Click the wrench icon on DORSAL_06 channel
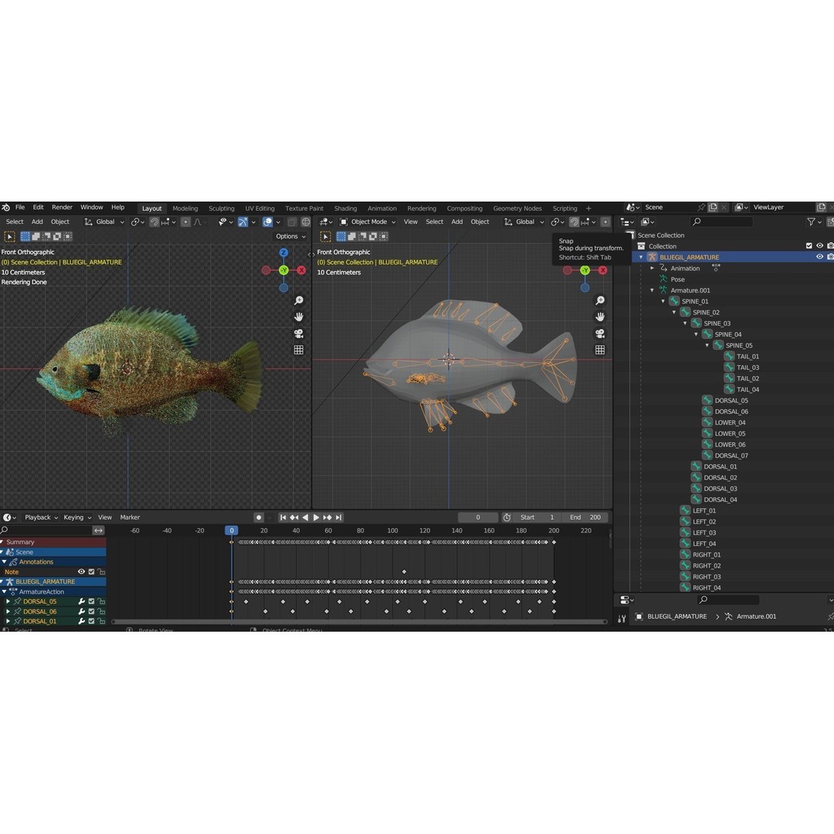 81,612
